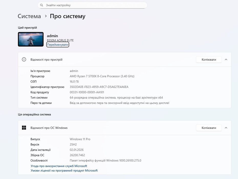The width and height of the screenshot is (238, 179).
Task: Open the desktop wallpaper thumbnail
Action: pyautogui.click(x=31, y=39)
